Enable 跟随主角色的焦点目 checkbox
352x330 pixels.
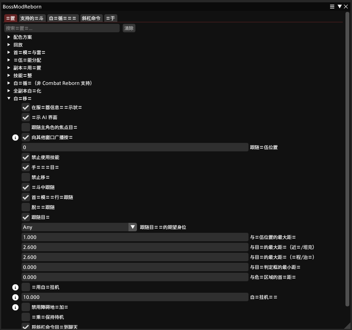(26, 127)
